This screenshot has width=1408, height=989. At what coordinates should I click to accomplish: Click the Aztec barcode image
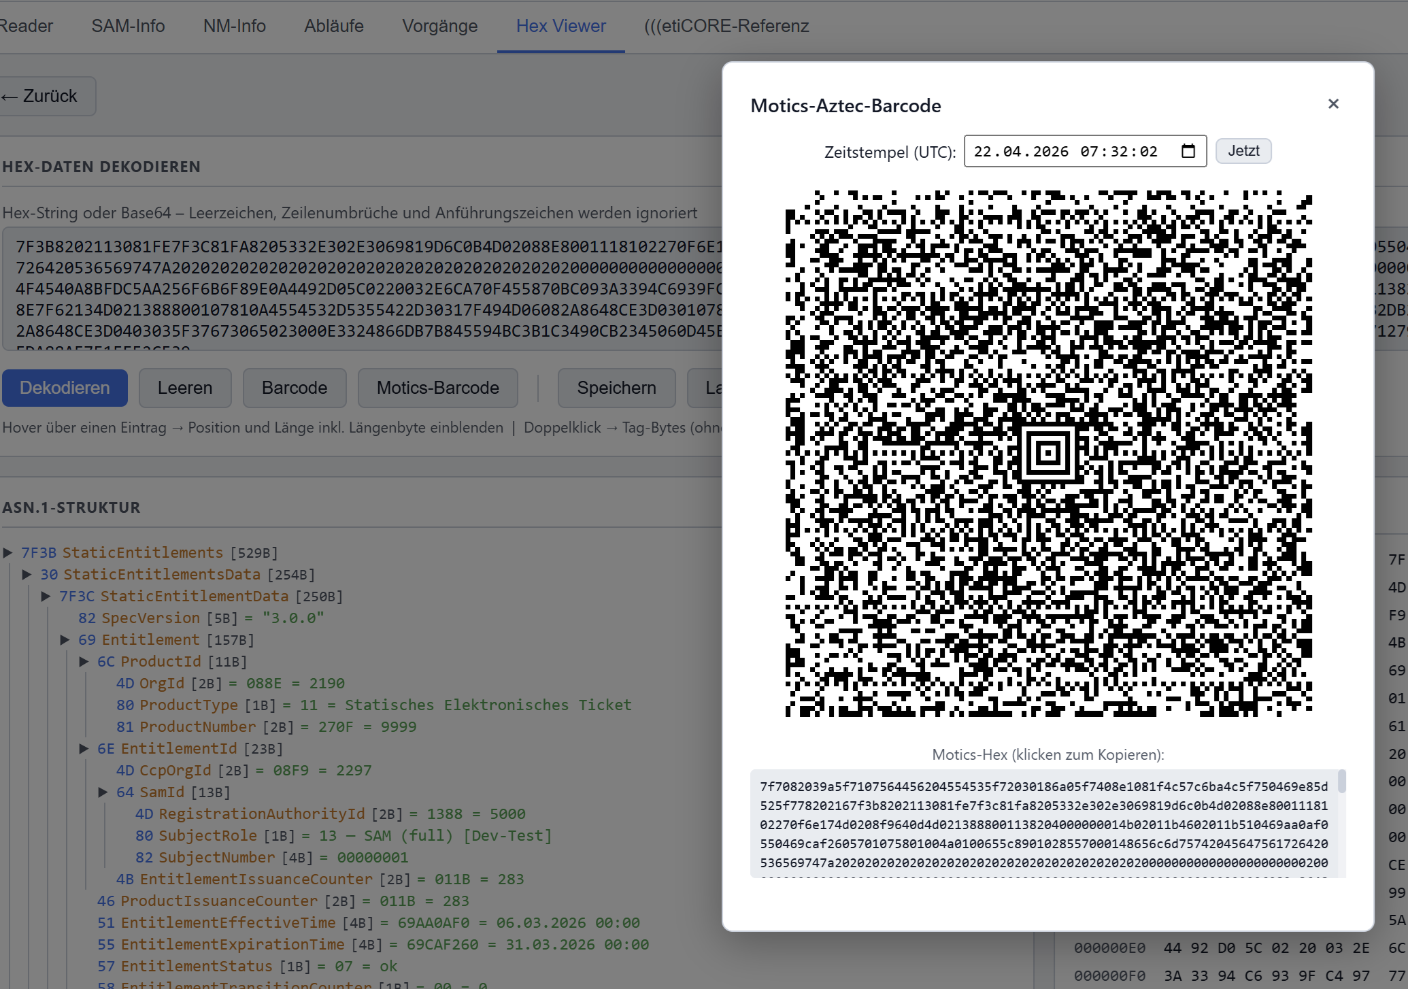click(x=1048, y=454)
